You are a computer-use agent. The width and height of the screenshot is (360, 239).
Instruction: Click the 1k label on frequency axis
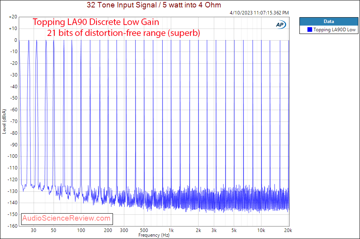[171, 230]
